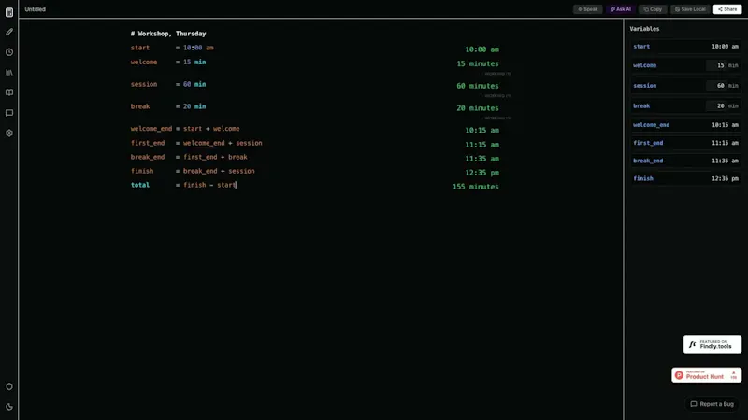Click the 'welcome_end = start + welcome' line
This screenshot has height=420, width=748.
[185, 129]
